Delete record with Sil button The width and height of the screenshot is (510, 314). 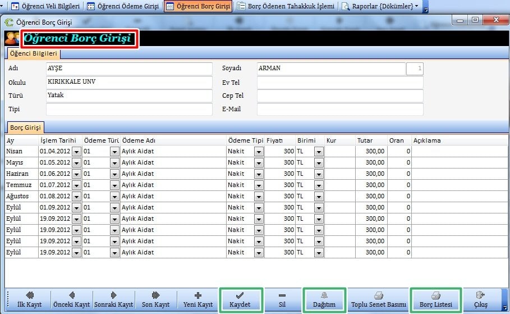point(282,299)
